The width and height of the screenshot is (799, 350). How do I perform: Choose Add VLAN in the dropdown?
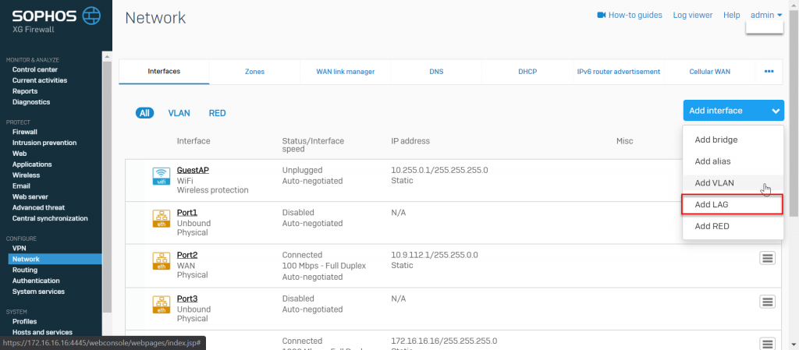(x=733, y=183)
